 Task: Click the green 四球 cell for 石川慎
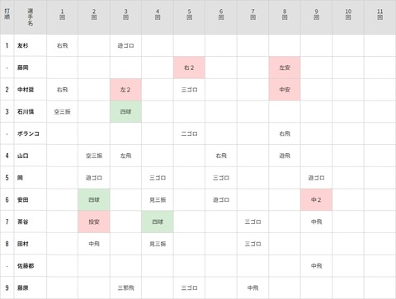tap(125, 111)
